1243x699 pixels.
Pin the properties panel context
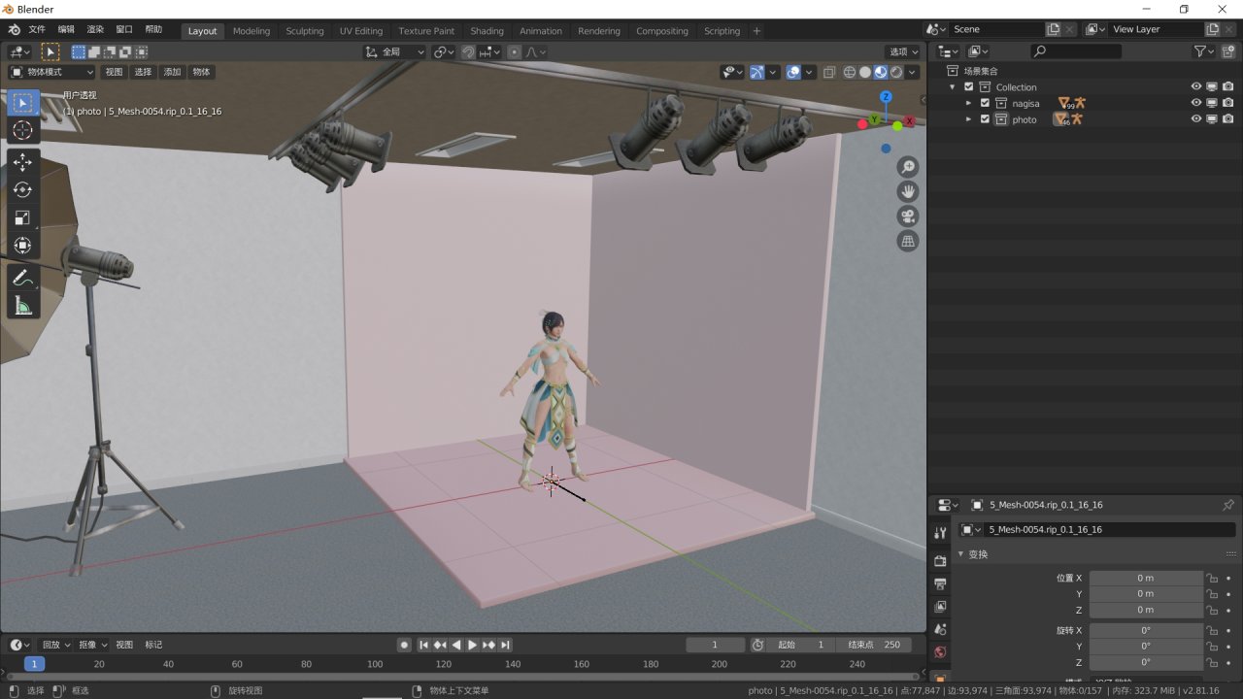click(1228, 505)
